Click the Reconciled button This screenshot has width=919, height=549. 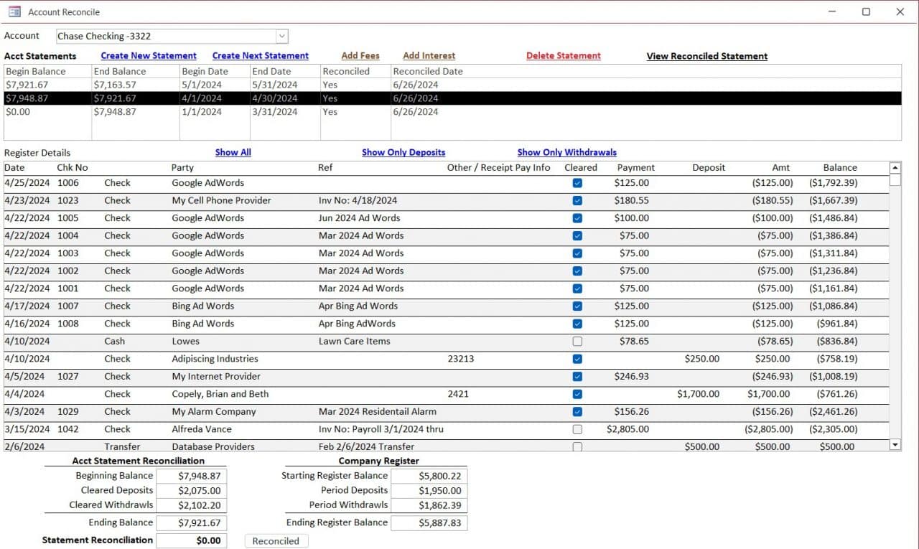(x=276, y=541)
